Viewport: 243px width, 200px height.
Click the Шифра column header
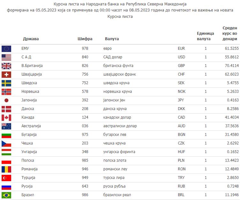tap(85, 39)
